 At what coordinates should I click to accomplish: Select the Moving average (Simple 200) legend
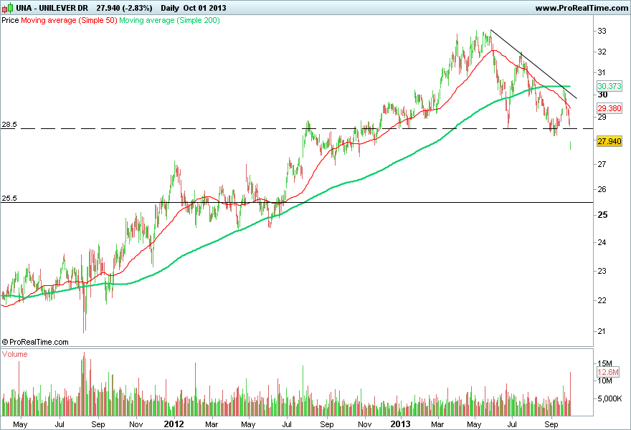click(169, 20)
